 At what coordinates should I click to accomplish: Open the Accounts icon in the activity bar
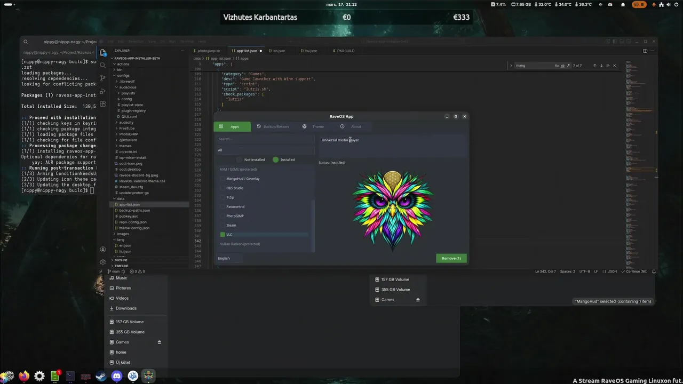[x=103, y=249]
